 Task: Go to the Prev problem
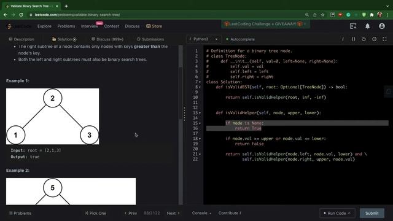[131, 213]
